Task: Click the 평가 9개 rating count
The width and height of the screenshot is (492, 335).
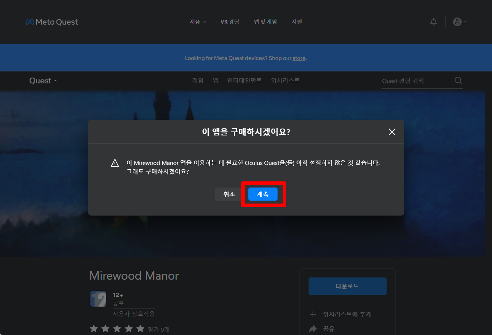Action: pos(159,330)
